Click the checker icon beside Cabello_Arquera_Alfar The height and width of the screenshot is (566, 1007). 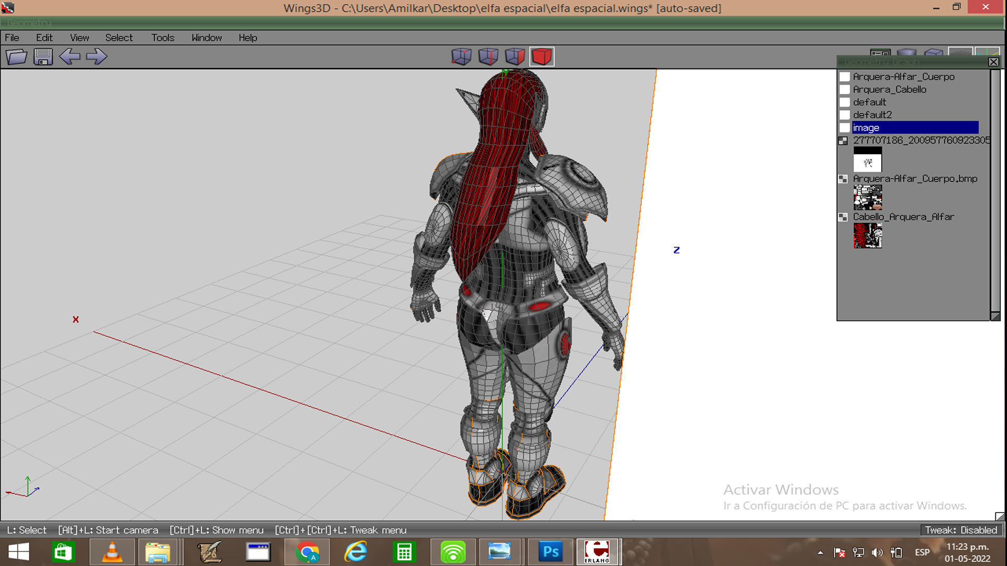click(x=843, y=217)
